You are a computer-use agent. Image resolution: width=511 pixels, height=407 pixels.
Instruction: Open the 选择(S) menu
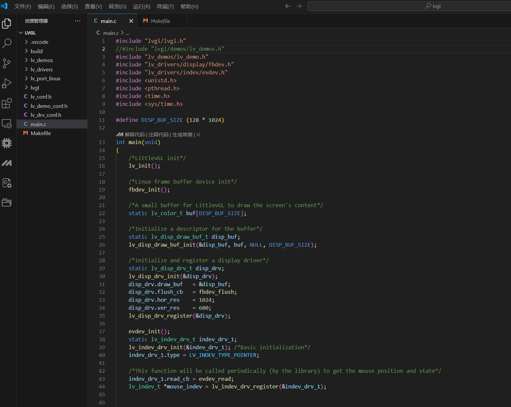(x=69, y=6)
